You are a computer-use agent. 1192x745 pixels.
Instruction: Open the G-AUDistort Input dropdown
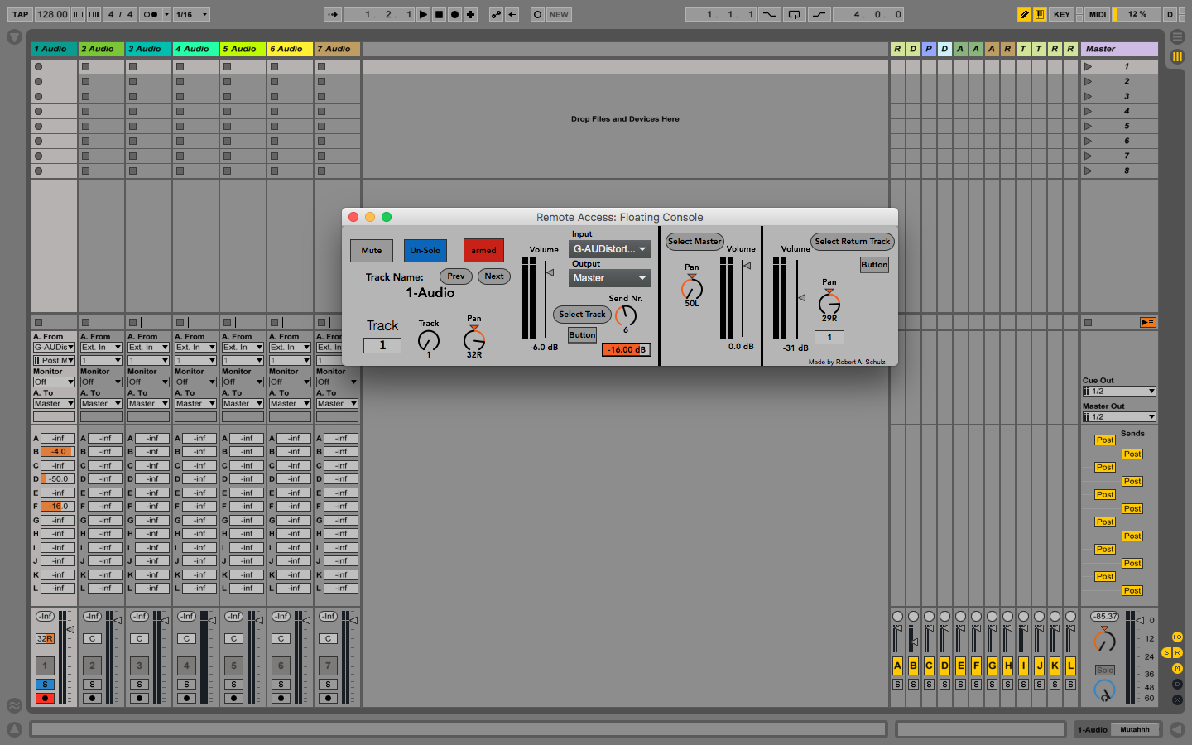(610, 249)
